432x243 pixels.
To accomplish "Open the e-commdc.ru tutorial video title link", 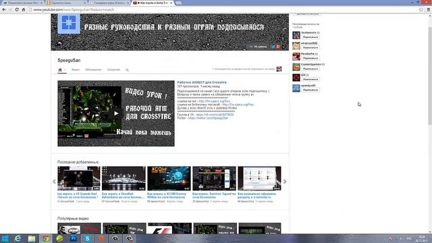I will (x=257, y=196).
